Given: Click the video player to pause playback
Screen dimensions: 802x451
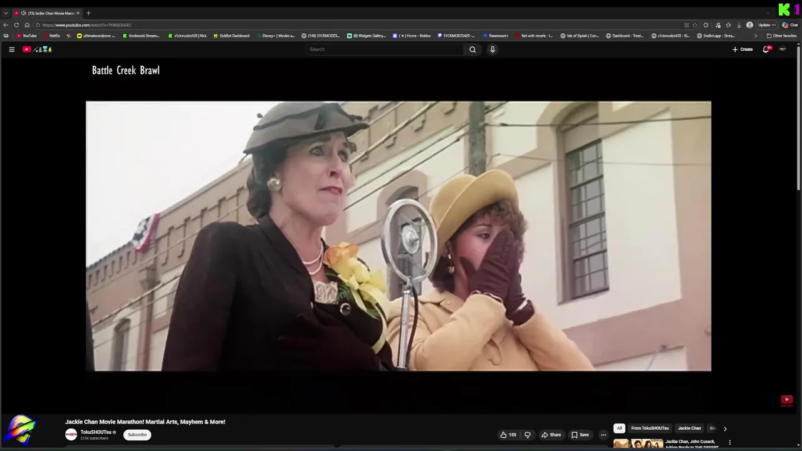Looking at the screenshot, I should point(398,236).
